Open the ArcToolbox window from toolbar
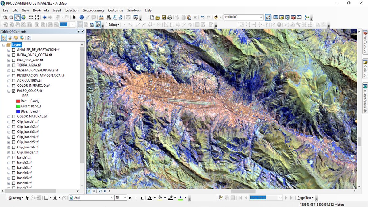The height and width of the screenshot is (207, 368). point(293,17)
